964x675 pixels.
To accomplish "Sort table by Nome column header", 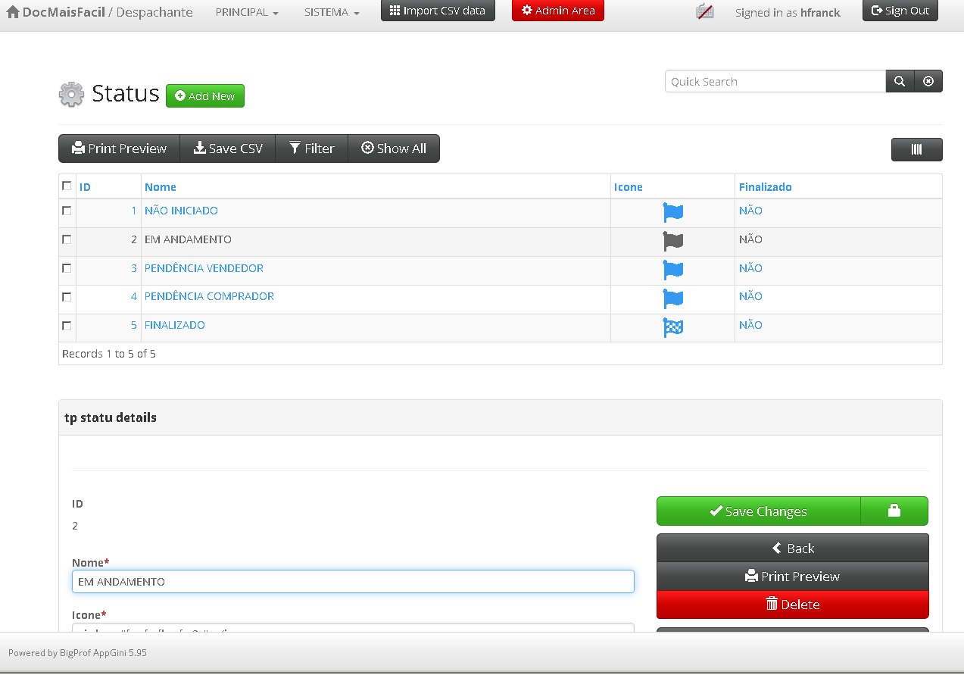I will pyautogui.click(x=161, y=187).
